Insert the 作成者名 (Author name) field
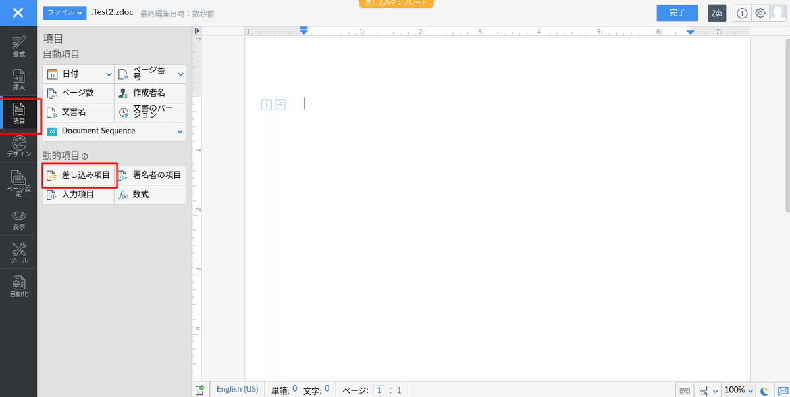 (x=150, y=93)
